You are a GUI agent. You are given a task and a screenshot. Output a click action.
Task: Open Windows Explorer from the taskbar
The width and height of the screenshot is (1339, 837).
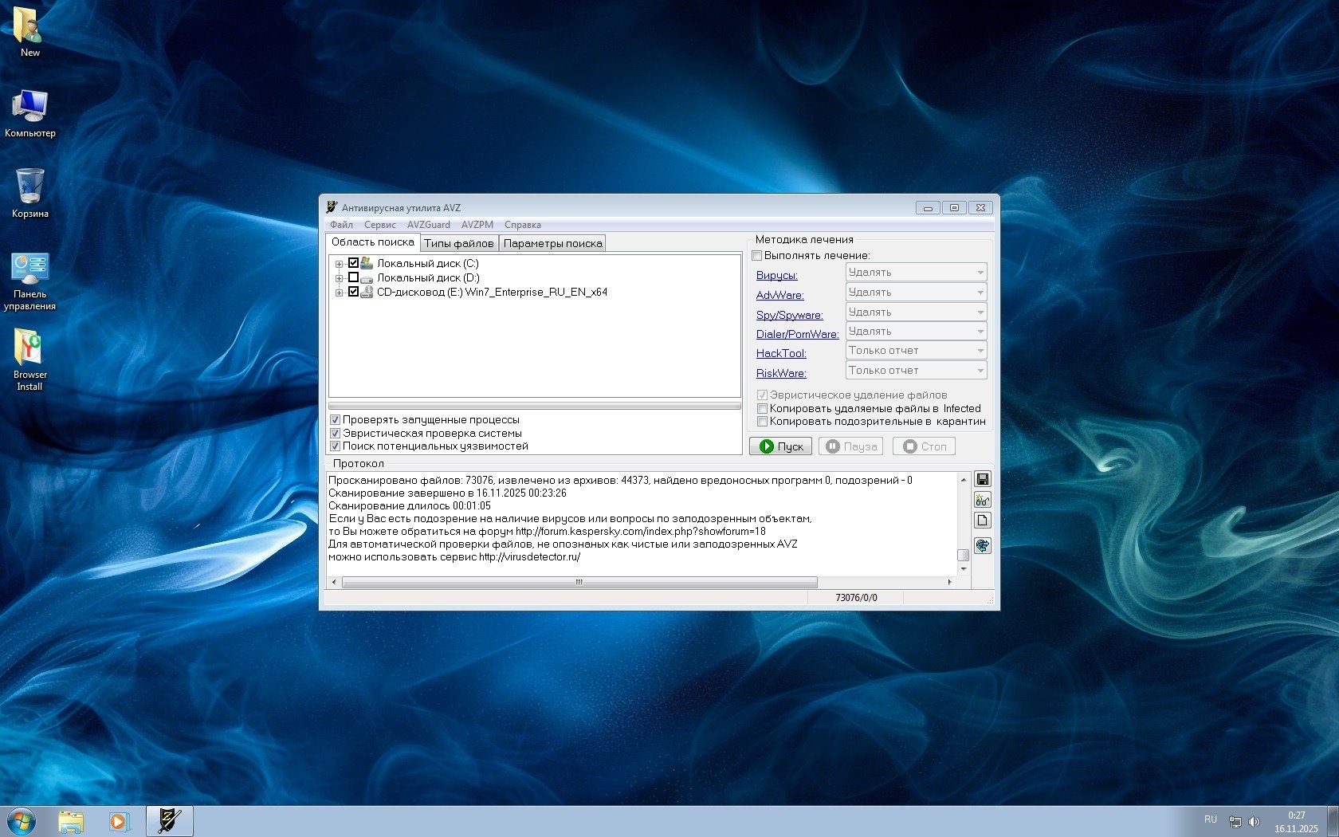click(71, 821)
